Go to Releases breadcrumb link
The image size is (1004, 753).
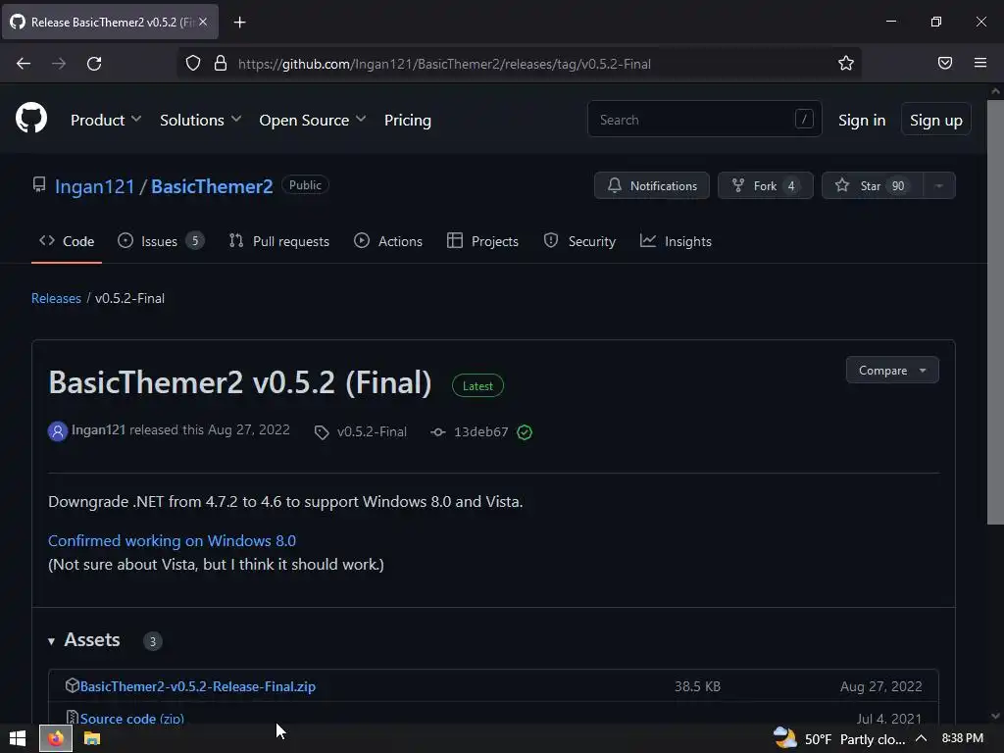(x=56, y=298)
